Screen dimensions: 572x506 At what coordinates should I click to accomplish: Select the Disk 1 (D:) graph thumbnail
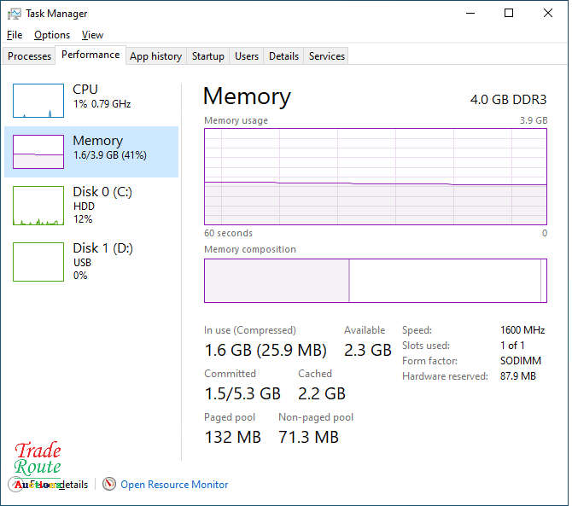(x=38, y=262)
